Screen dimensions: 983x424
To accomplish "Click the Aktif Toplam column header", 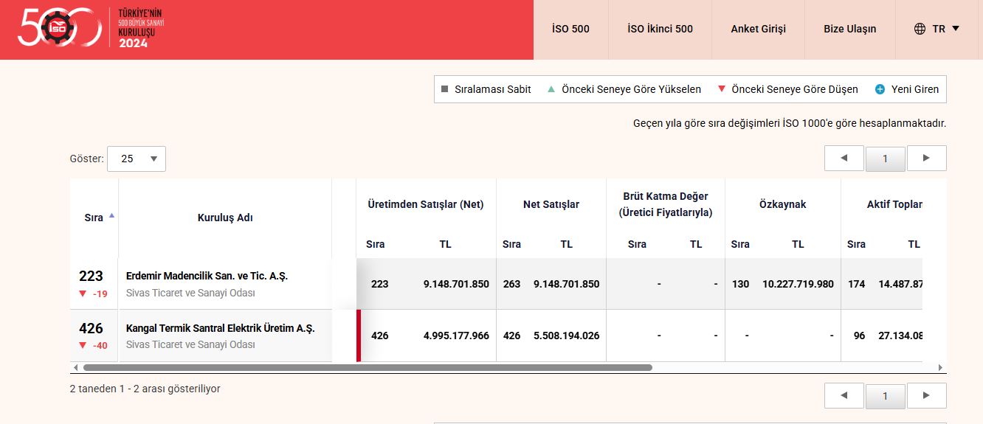I will pyautogui.click(x=894, y=204).
